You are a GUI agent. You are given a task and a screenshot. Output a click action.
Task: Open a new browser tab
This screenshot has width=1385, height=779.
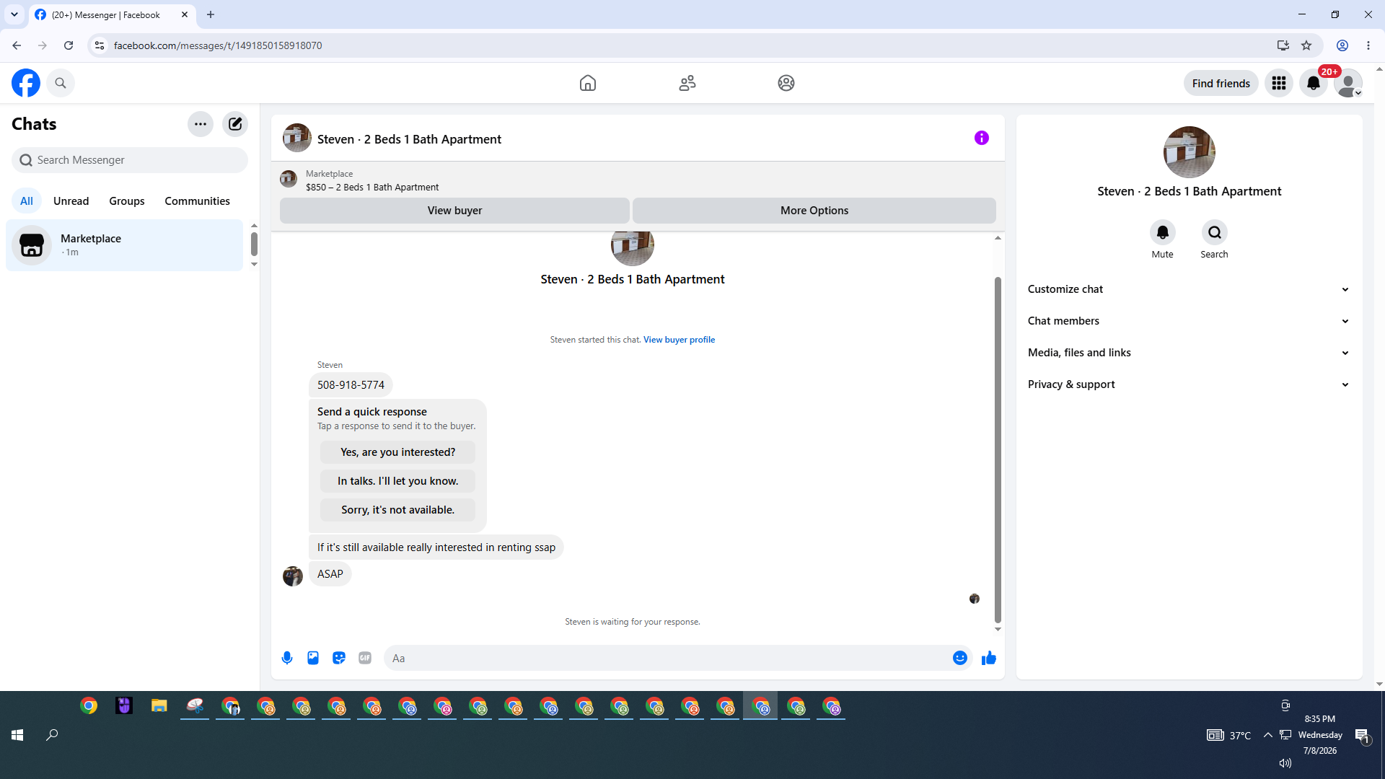pyautogui.click(x=211, y=14)
